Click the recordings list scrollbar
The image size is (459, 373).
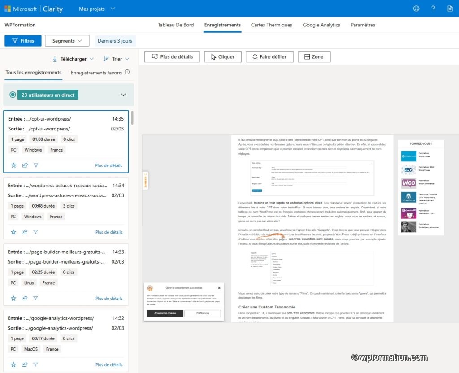tap(132, 118)
